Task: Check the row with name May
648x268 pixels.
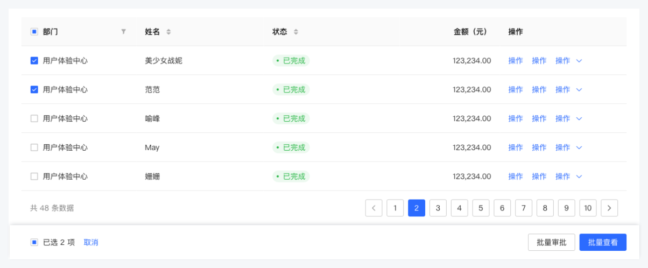Action: [34, 147]
